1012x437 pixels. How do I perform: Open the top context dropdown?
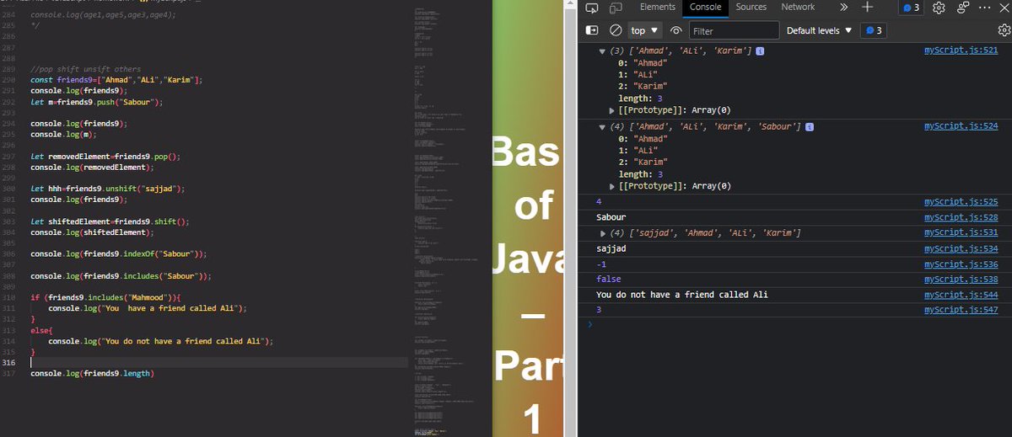pos(646,30)
